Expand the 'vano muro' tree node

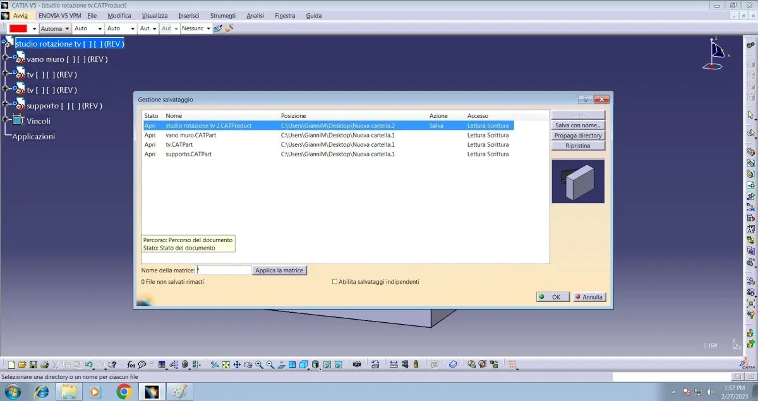5,59
